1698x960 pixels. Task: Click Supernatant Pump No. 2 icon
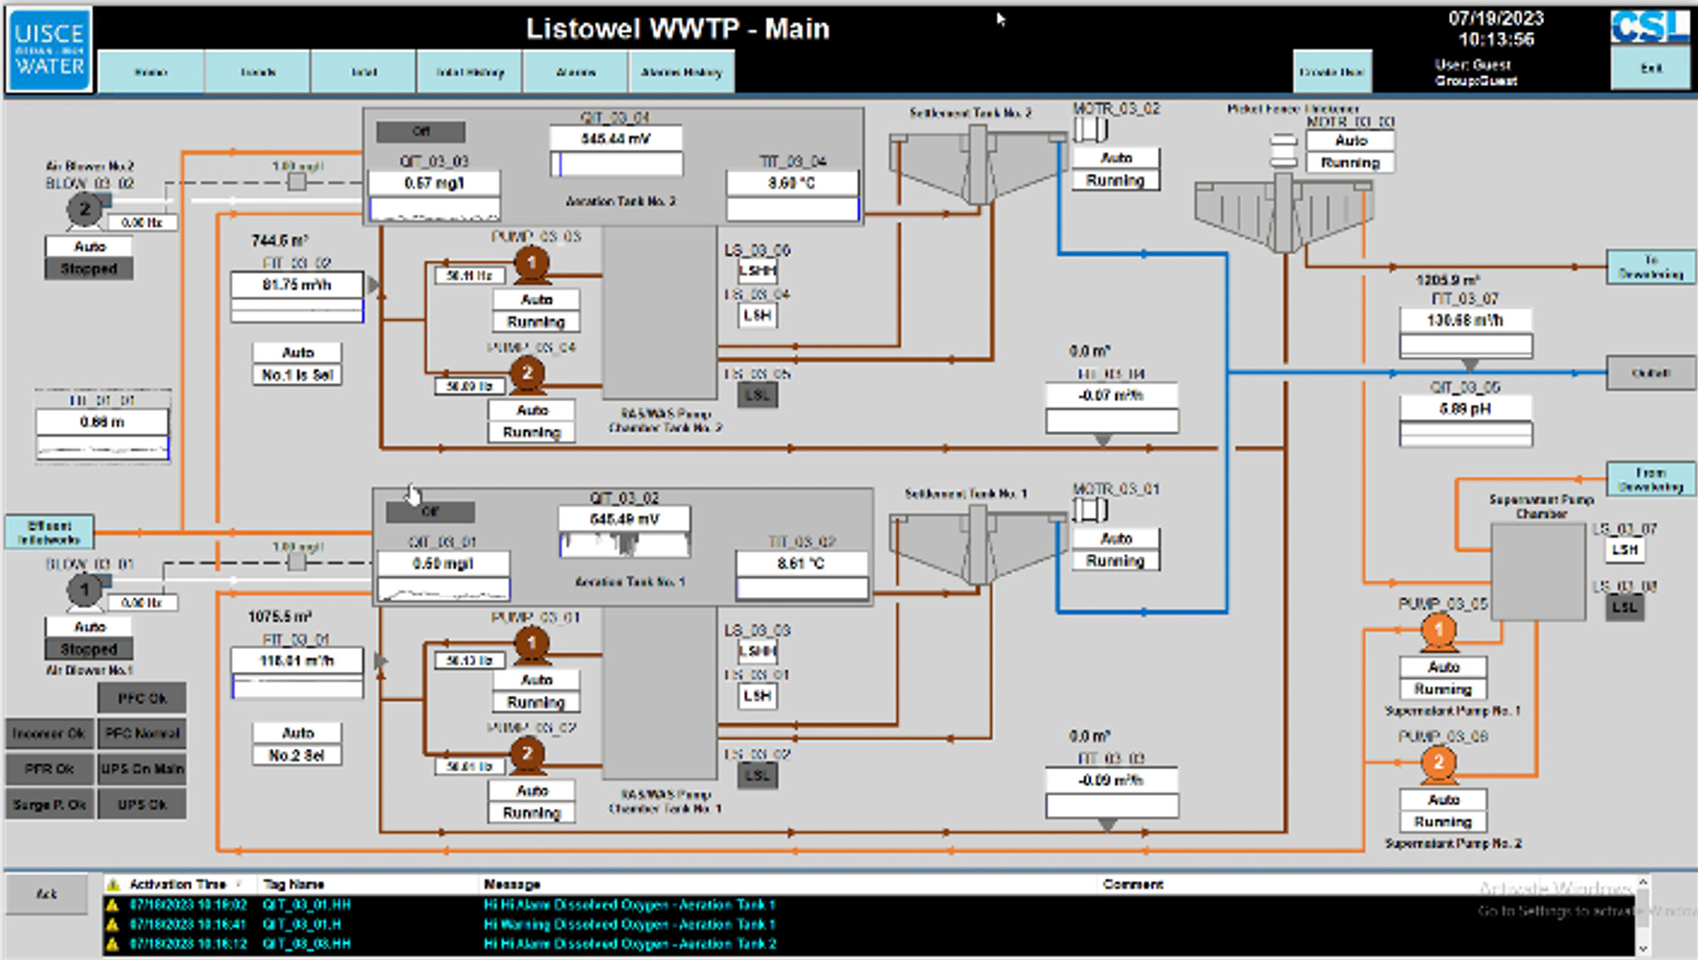[x=1438, y=762]
